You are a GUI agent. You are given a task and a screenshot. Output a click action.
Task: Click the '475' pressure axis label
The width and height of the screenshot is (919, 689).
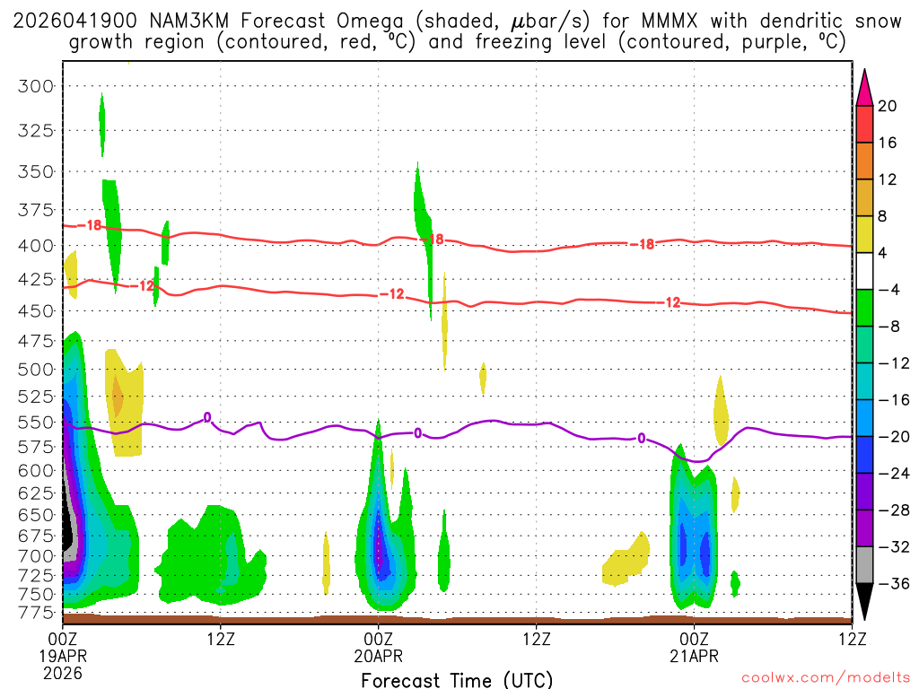[36, 341]
